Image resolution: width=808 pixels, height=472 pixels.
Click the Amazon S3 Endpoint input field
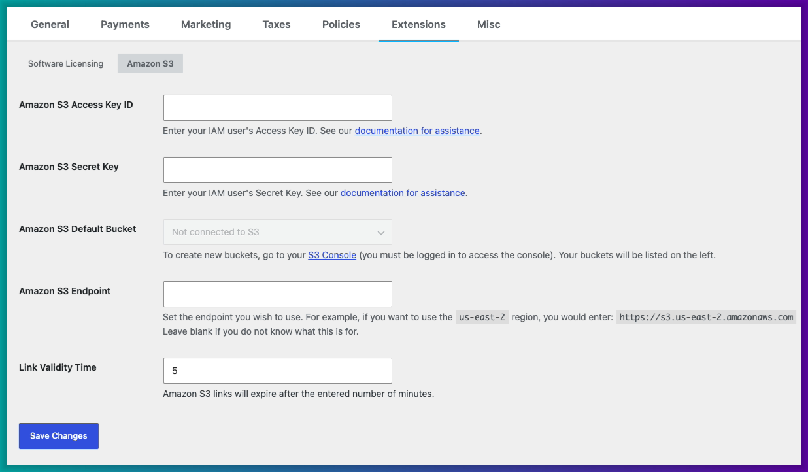[x=277, y=294]
